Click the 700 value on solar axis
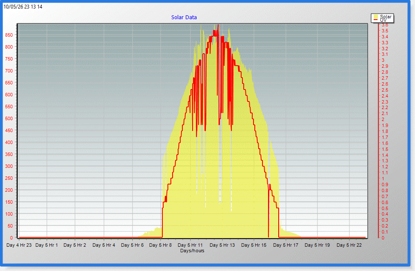415x271 pixels. tap(9, 71)
